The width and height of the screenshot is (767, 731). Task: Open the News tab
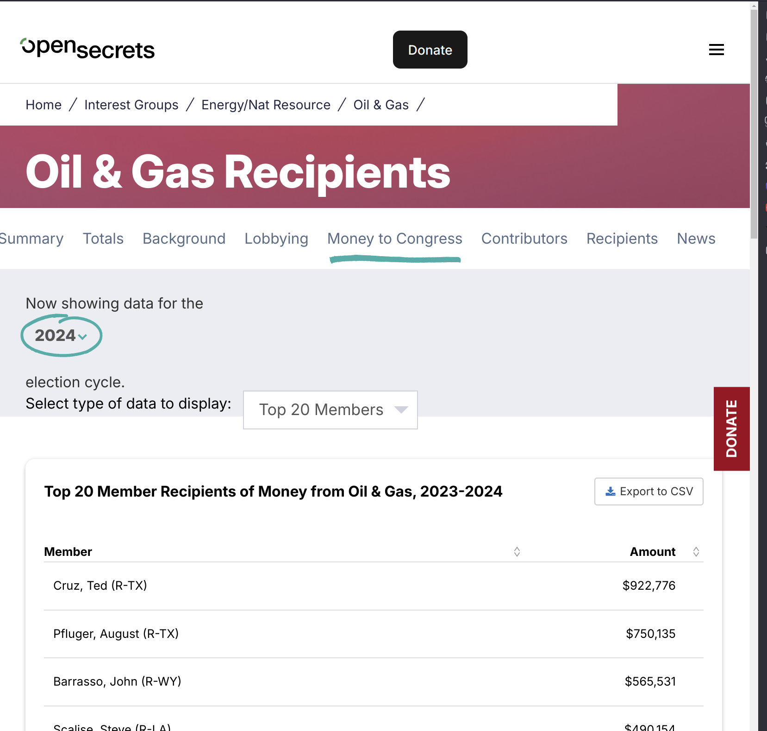[x=696, y=239]
